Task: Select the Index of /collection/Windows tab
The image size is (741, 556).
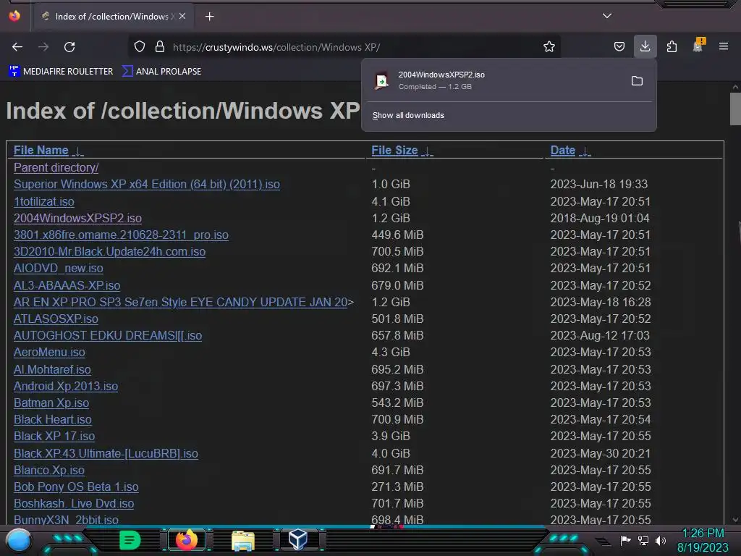Action: [113, 17]
